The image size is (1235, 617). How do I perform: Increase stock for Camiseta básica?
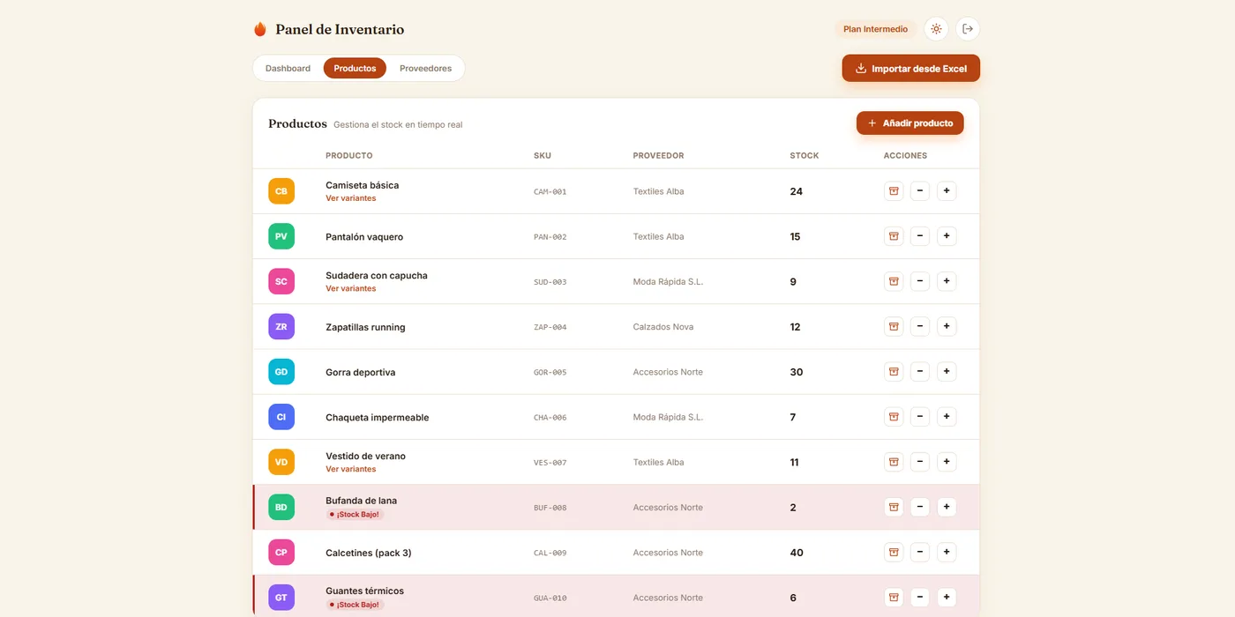[947, 190]
